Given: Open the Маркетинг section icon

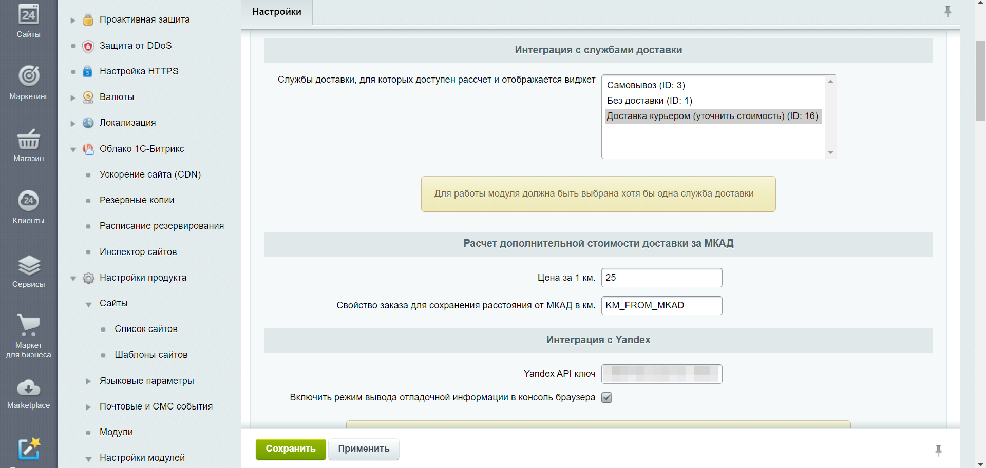Looking at the screenshot, I should (x=29, y=76).
